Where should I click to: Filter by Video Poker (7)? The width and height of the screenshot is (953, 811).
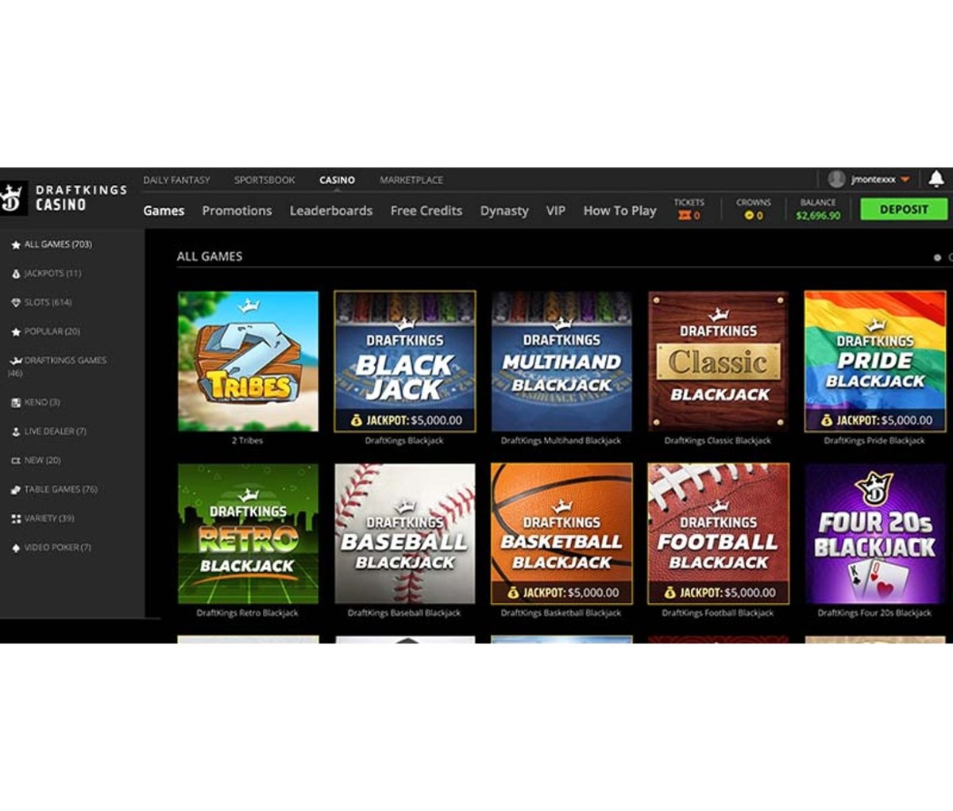[x=57, y=548]
